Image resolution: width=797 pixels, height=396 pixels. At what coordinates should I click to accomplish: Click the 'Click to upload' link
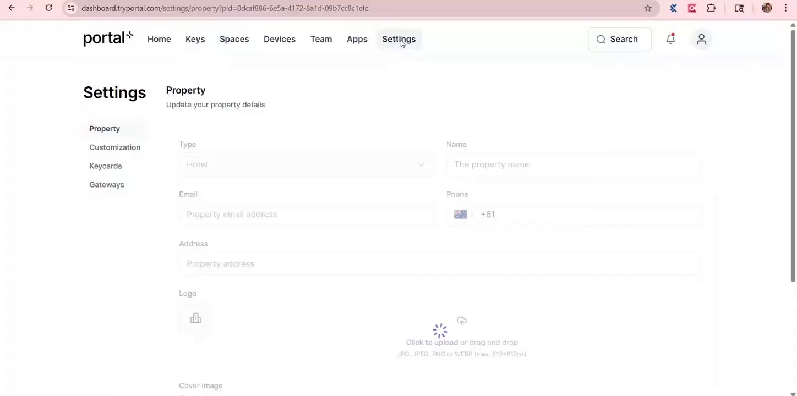(x=432, y=343)
